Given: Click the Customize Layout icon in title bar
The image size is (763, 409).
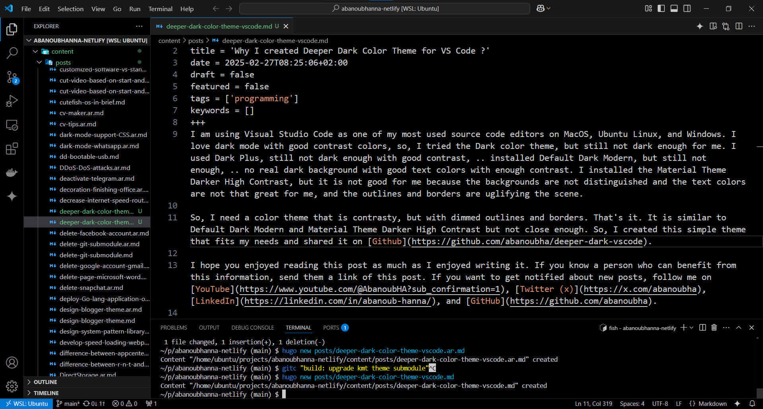Looking at the screenshot, I should (x=648, y=8).
